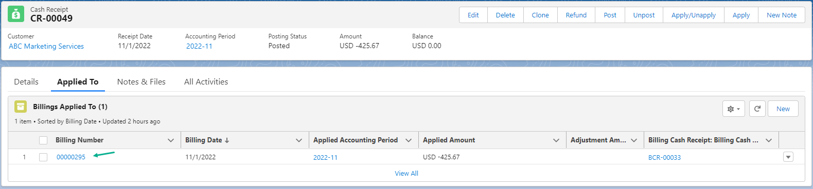The width and height of the screenshot is (813, 189).
Task: Go to All Activities tab
Action: 206,82
